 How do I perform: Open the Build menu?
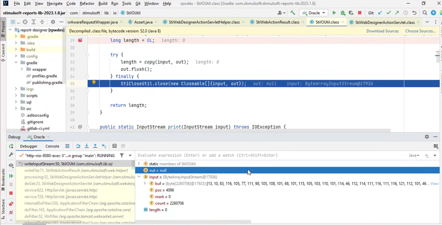coord(103,4)
